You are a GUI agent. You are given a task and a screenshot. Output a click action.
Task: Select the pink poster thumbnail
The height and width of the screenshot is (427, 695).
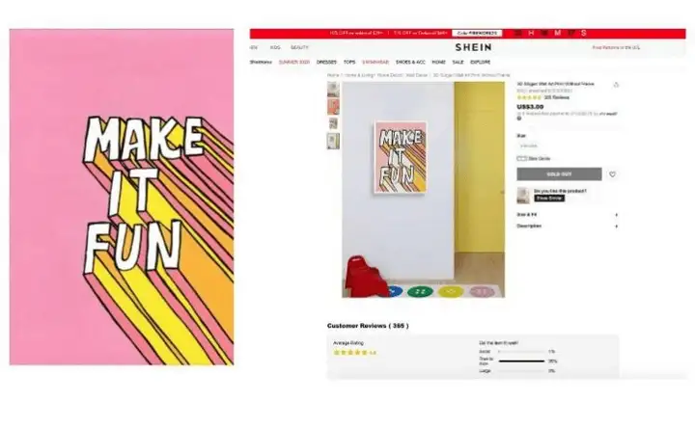(333, 107)
